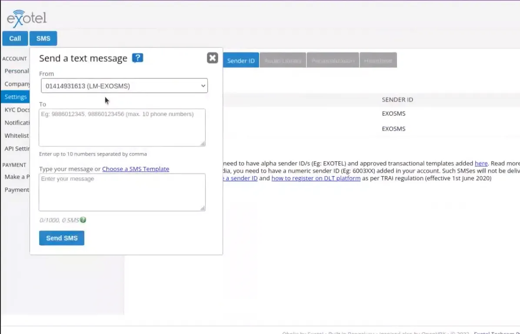The height and width of the screenshot is (334, 520).
Task: Click the Exotel logo
Action: click(27, 19)
